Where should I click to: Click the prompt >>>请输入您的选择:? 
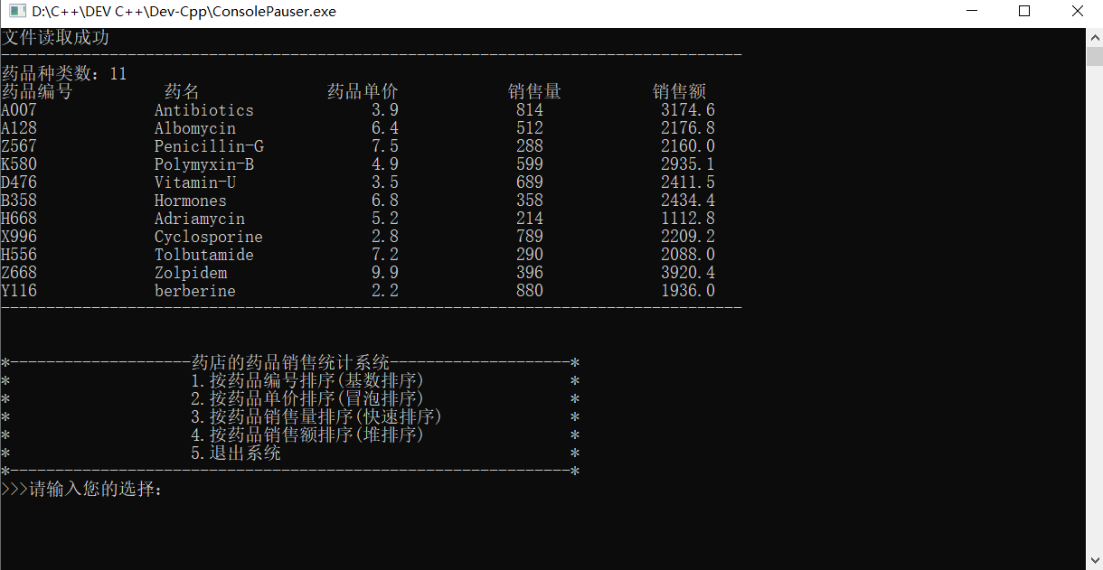(x=82, y=490)
